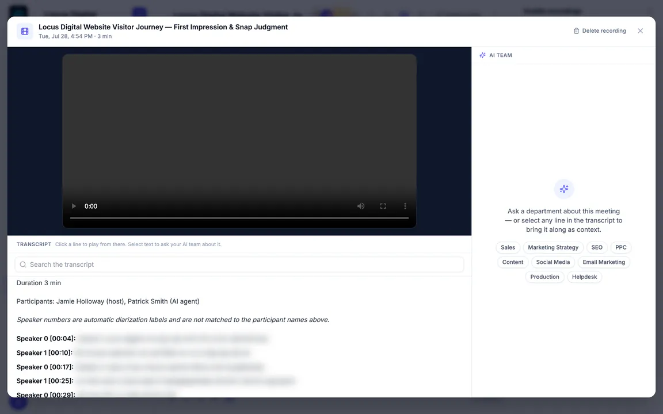This screenshot has width=663, height=414.
Task: Click the speaker diarization note line
Action: (x=173, y=320)
